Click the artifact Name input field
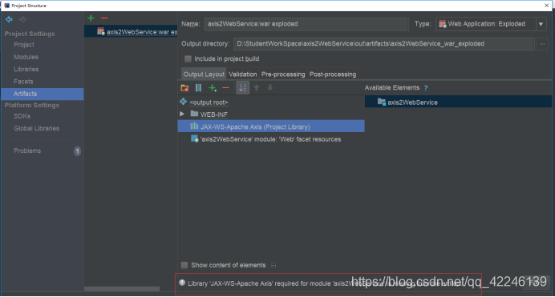 306,24
